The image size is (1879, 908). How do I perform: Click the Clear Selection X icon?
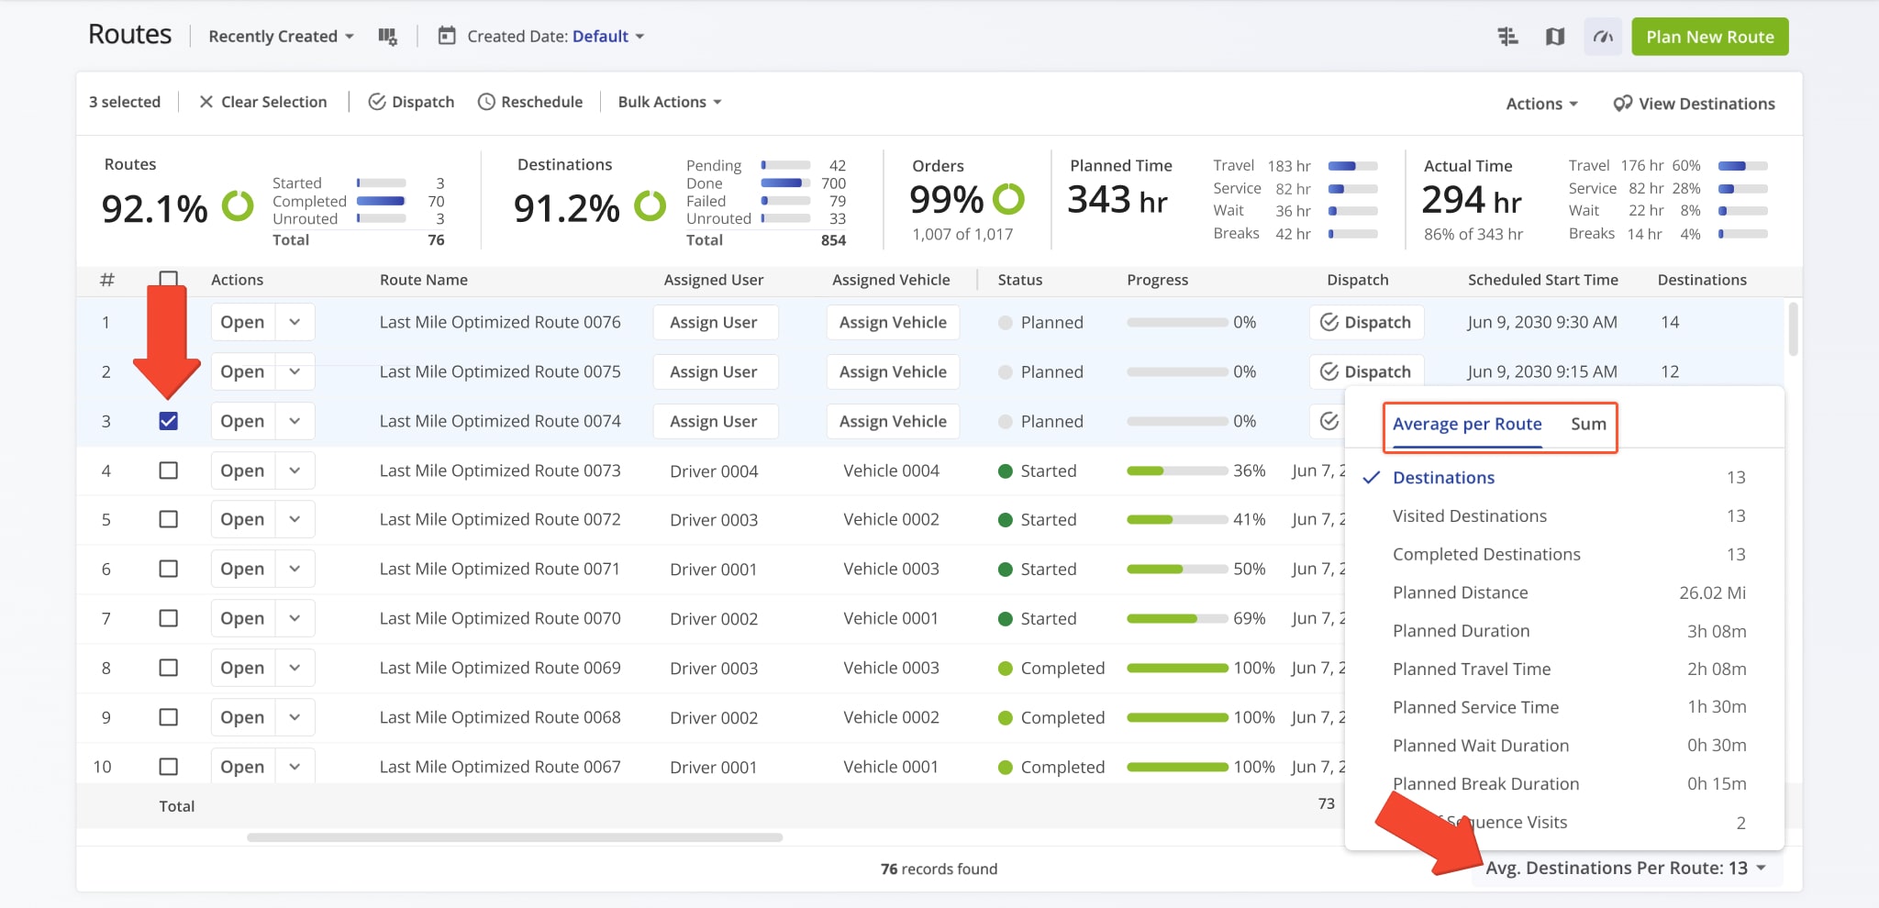(206, 102)
